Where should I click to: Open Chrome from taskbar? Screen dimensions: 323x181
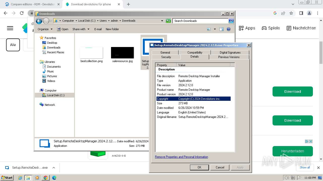click(45, 178)
